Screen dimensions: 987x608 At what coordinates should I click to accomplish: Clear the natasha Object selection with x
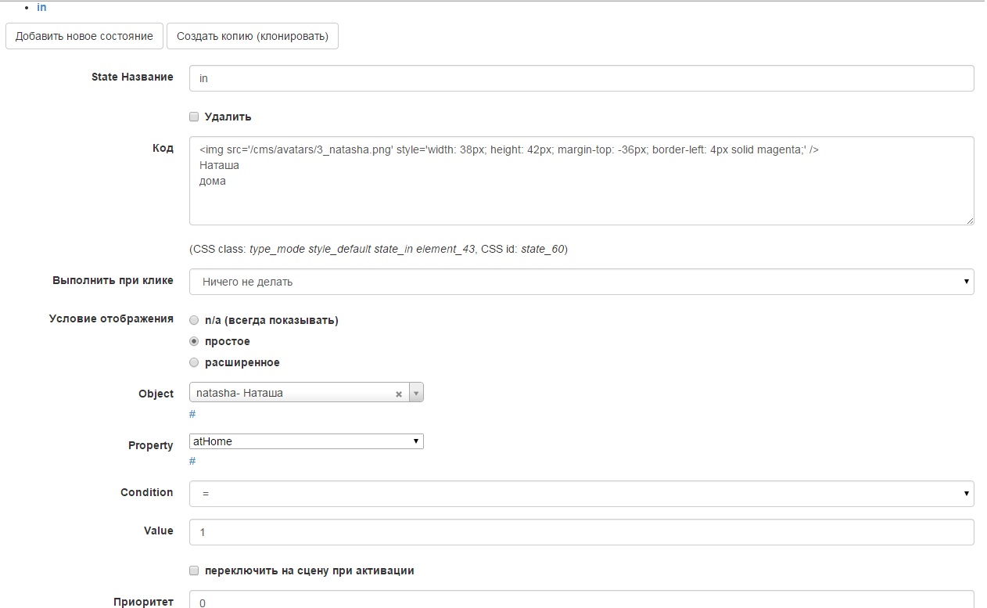(x=399, y=394)
